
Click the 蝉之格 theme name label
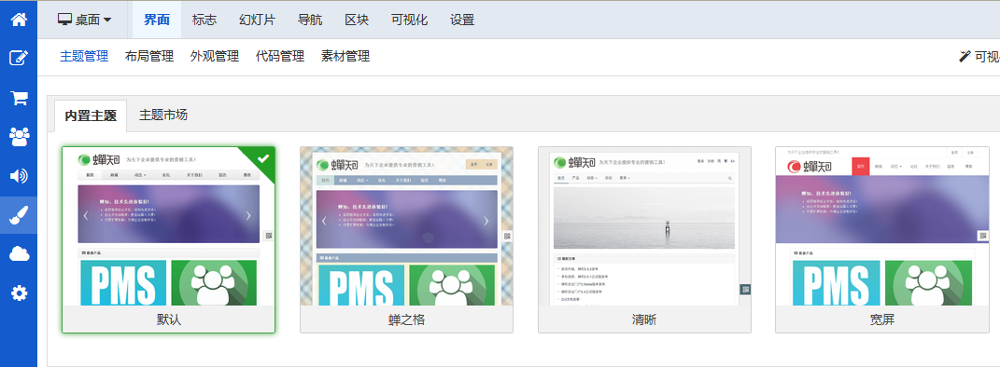click(x=407, y=319)
